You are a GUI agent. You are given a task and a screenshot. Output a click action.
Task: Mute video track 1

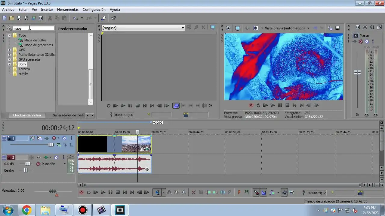click(x=64, y=138)
